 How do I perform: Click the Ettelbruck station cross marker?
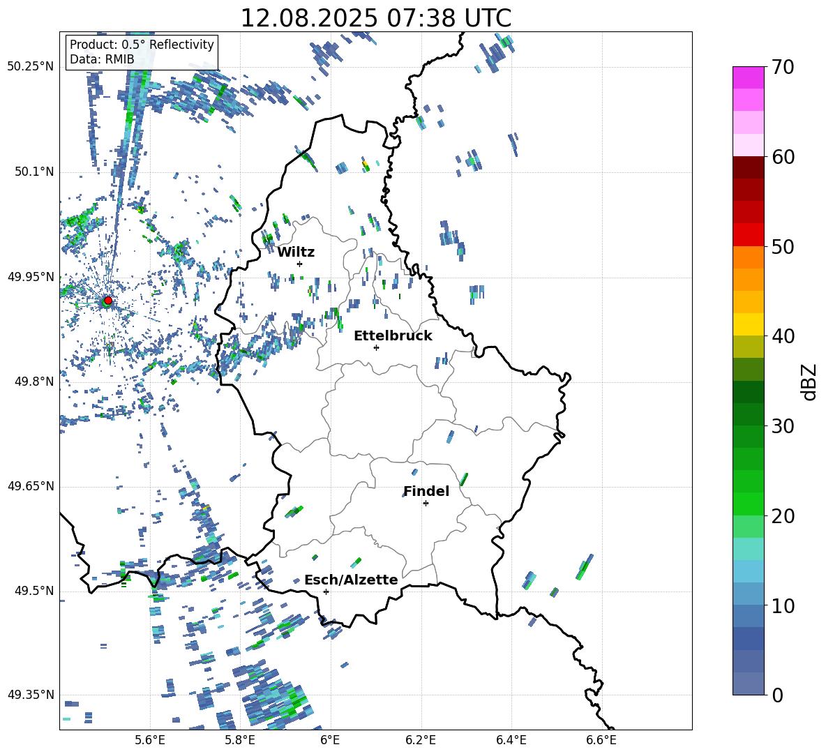376,347
